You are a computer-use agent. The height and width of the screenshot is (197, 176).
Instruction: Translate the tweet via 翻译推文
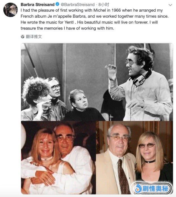coord(34,37)
